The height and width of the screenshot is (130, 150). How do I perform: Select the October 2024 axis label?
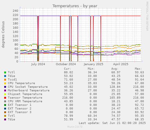click(x=66, y=64)
